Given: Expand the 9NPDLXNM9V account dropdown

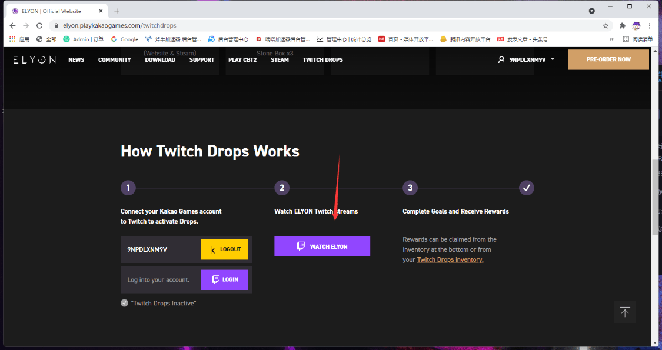Looking at the screenshot, I should point(553,59).
